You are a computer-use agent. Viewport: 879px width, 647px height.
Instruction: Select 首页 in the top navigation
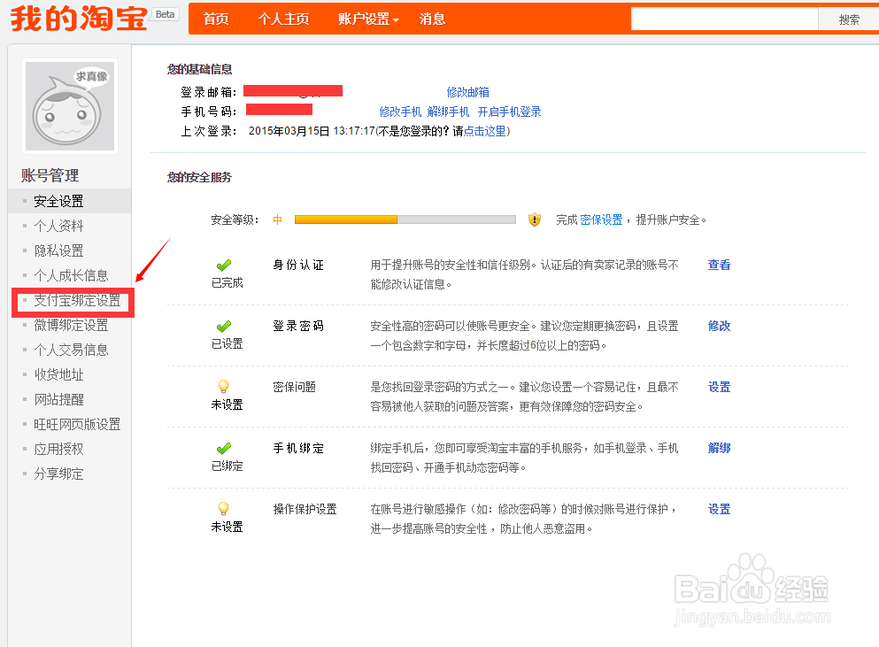point(215,18)
